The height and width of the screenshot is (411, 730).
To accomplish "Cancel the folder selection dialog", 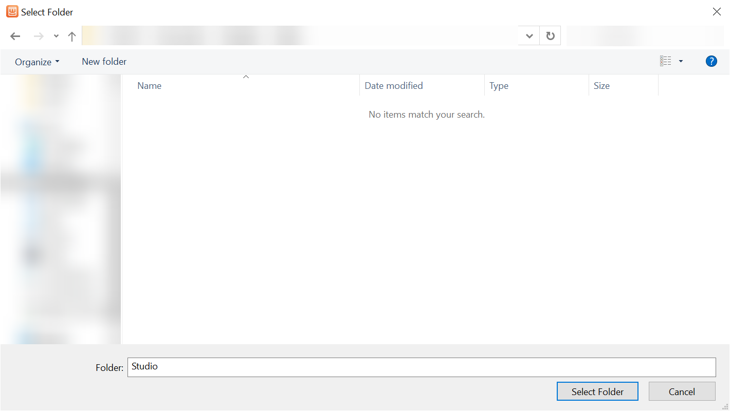I will pos(682,391).
